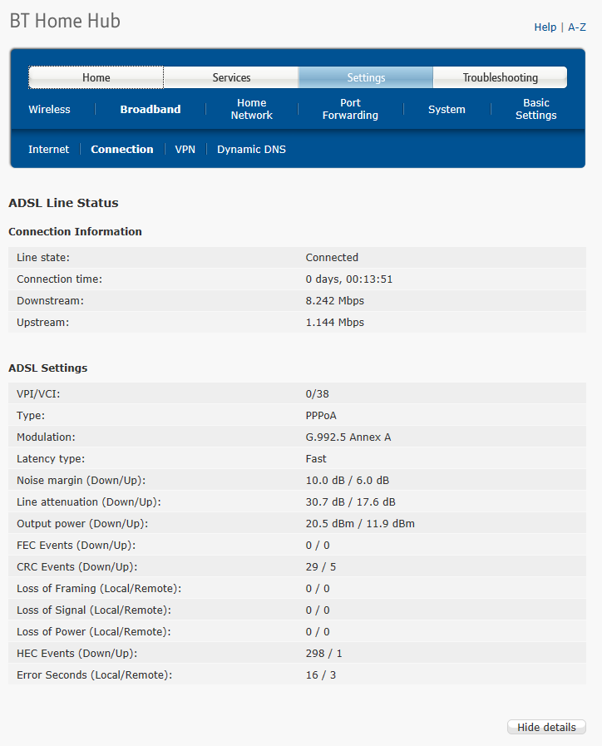Open Home Network settings

252,109
